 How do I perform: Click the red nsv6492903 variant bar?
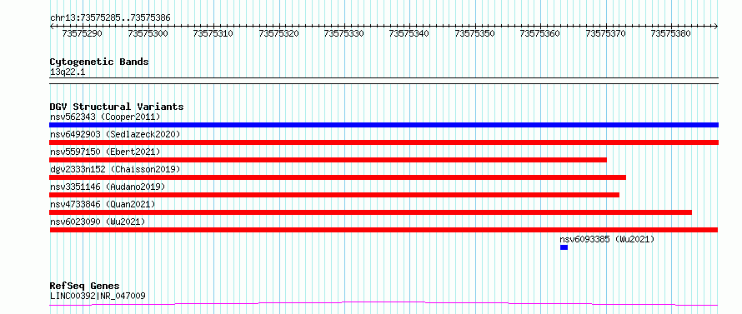pos(384,142)
